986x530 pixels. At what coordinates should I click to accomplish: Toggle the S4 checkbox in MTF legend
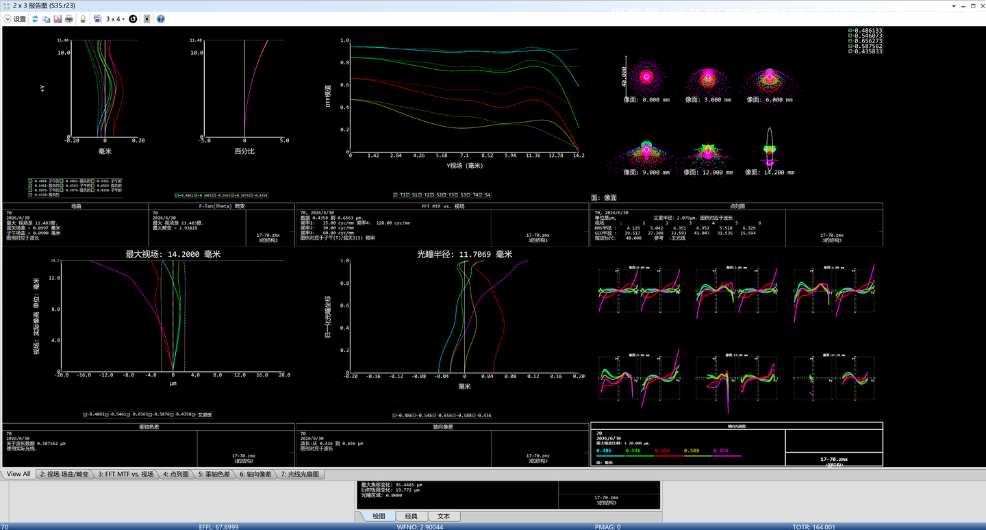(x=482, y=195)
